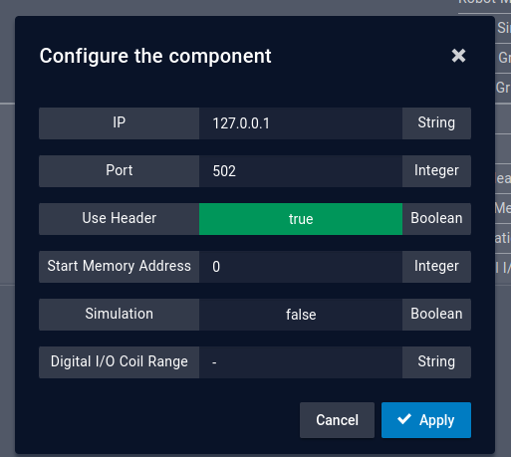Apply the component configuration
511x457 pixels.
[426, 420]
